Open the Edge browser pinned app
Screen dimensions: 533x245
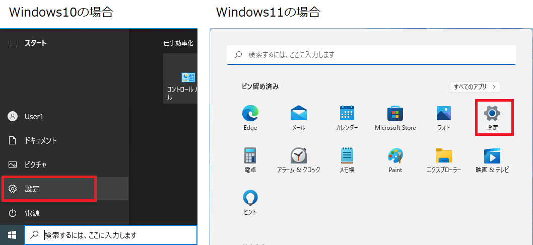pos(250,118)
